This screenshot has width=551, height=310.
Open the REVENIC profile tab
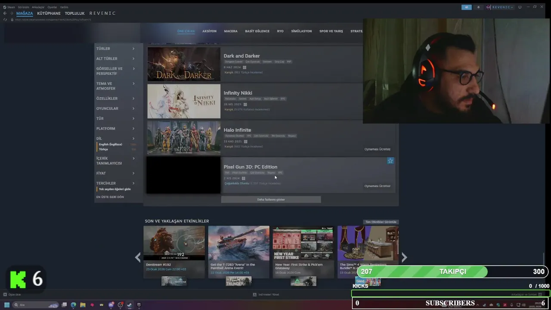(x=102, y=13)
